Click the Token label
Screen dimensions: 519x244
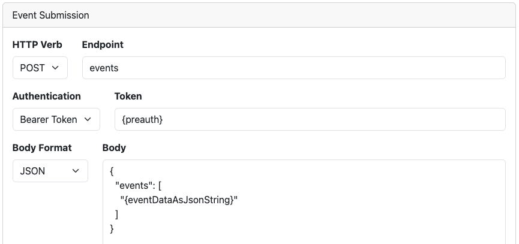(128, 96)
